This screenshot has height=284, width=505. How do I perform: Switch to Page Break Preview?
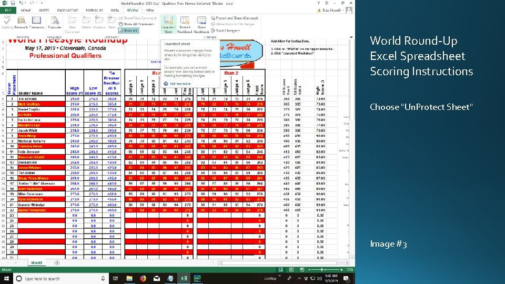tap(302, 269)
